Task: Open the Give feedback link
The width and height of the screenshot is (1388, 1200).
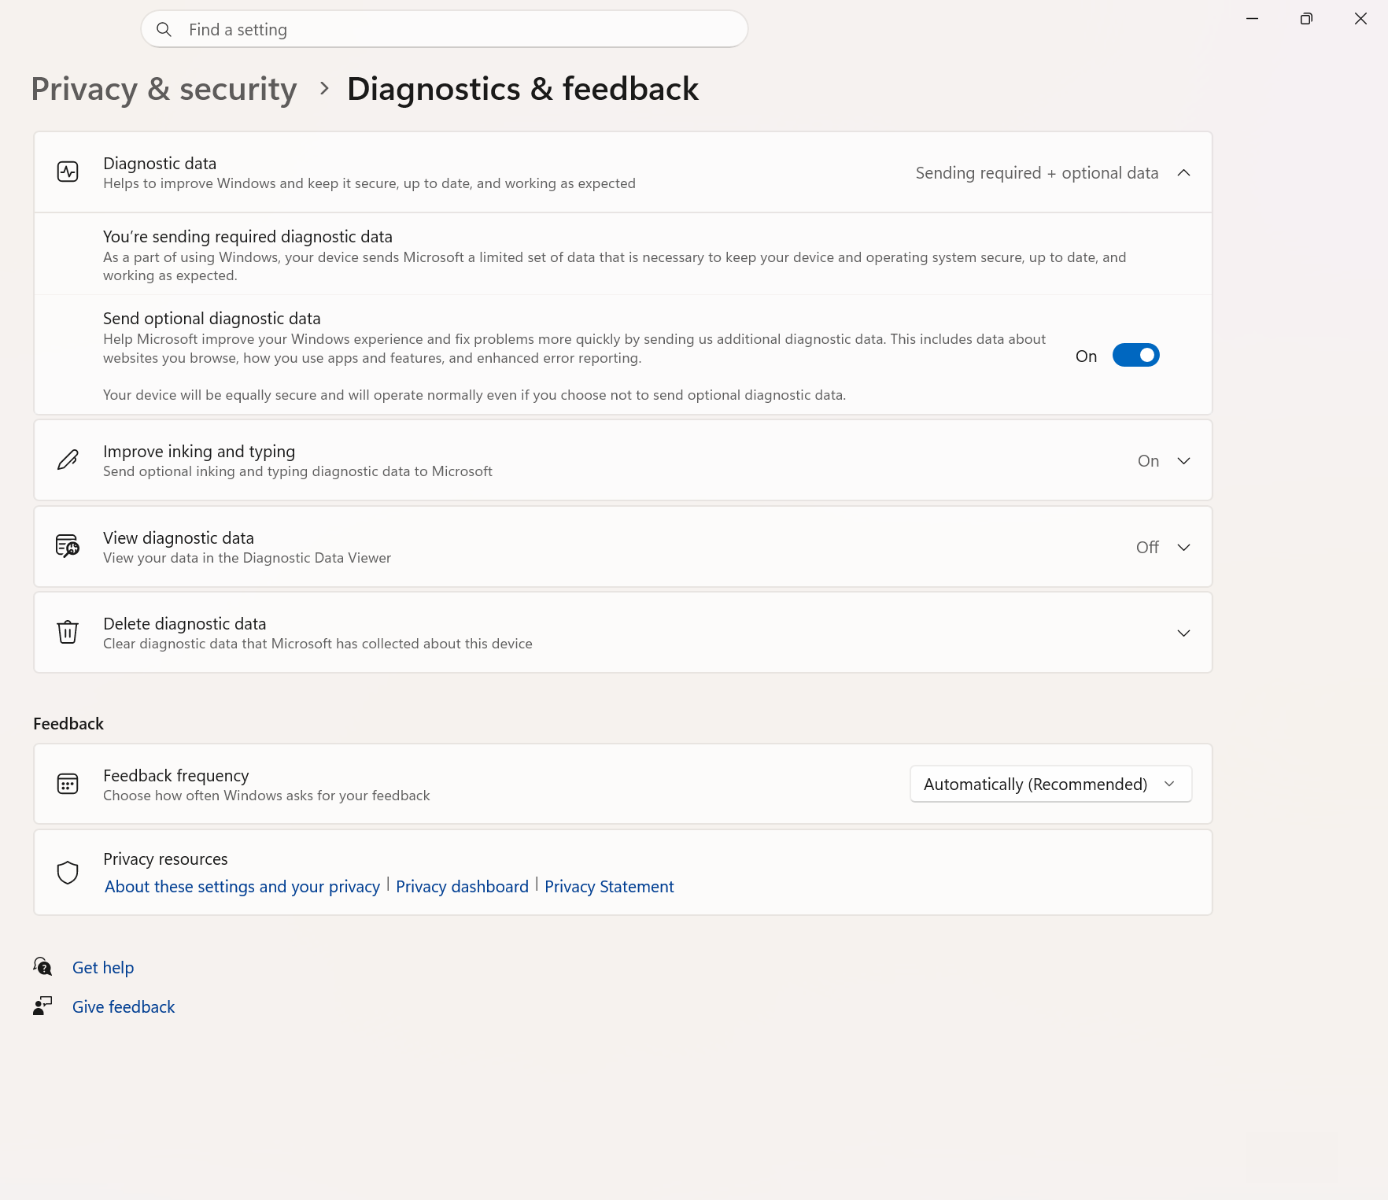Action: [x=124, y=1006]
